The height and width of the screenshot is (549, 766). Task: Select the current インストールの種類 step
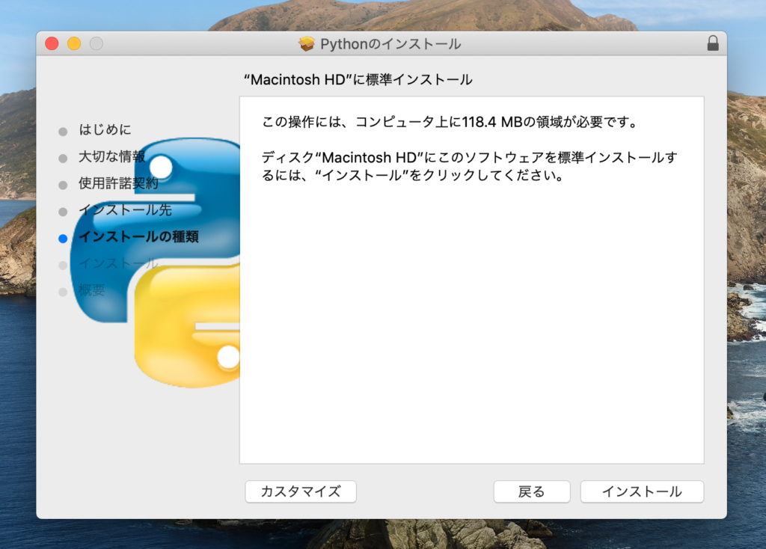pyautogui.click(x=138, y=237)
